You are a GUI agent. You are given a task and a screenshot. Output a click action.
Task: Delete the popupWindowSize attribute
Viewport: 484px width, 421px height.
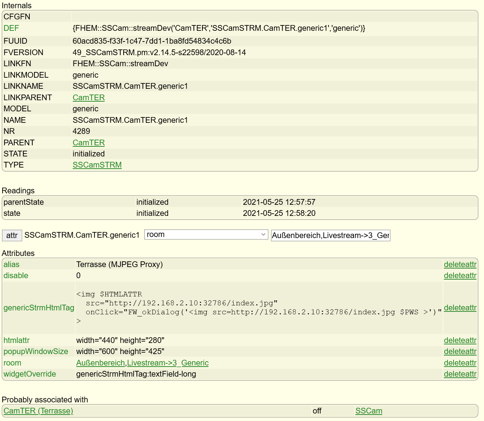[460, 352]
